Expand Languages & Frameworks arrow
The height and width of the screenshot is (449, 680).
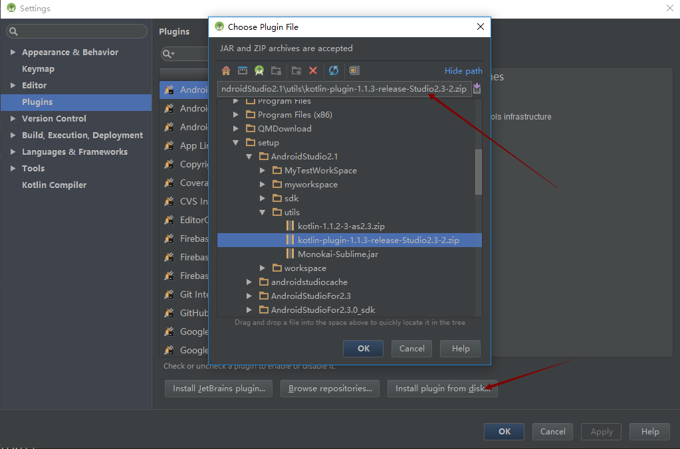click(x=13, y=151)
